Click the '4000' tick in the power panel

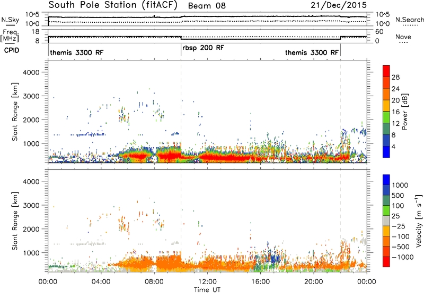(31, 72)
